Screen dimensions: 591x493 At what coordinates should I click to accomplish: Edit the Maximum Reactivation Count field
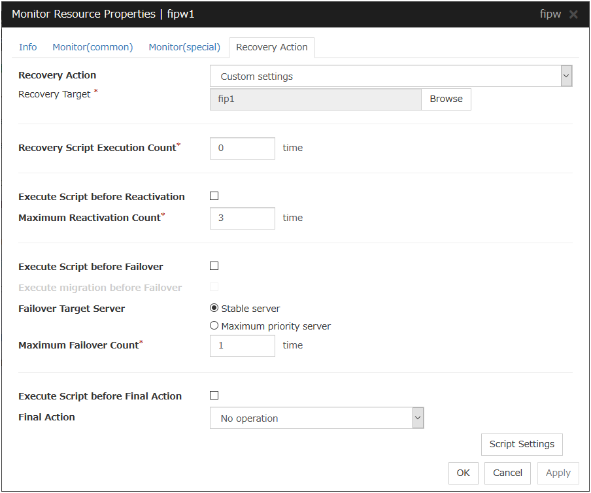pyautogui.click(x=242, y=218)
